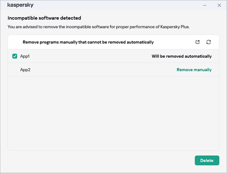Click the advisory text about Kaspersky Plus
The image size is (227, 173).
[x=98, y=27]
